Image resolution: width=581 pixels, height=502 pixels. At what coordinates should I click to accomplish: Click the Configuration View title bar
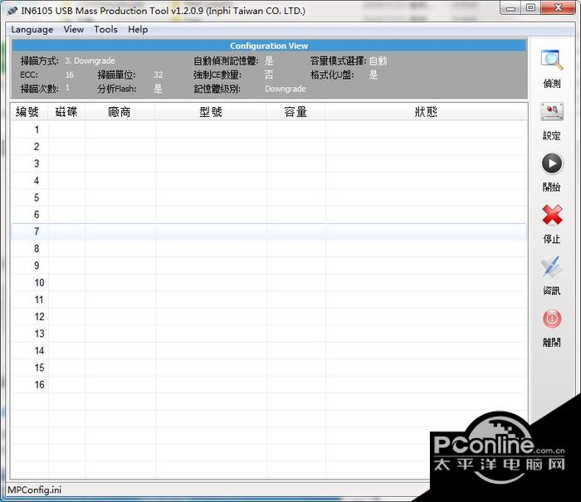click(x=269, y=46)
